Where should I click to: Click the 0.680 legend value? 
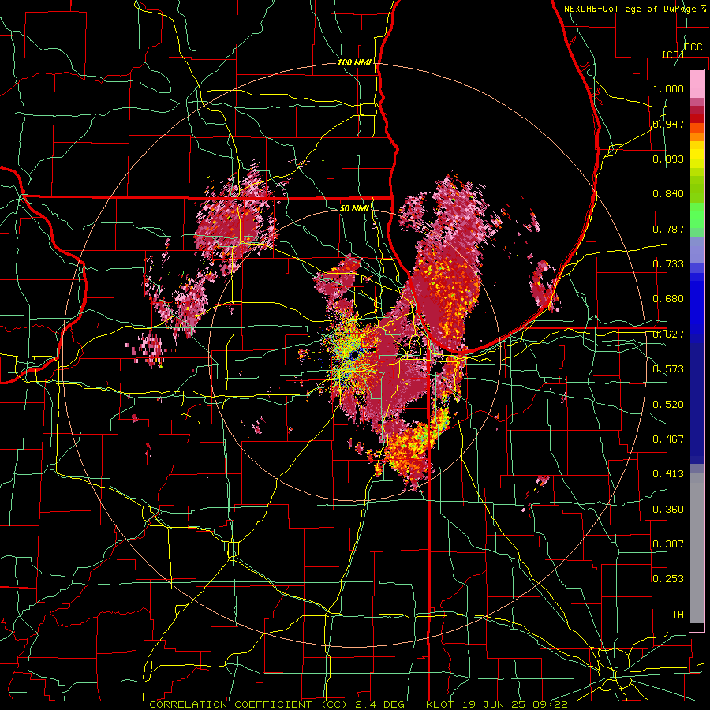[668, 299]
